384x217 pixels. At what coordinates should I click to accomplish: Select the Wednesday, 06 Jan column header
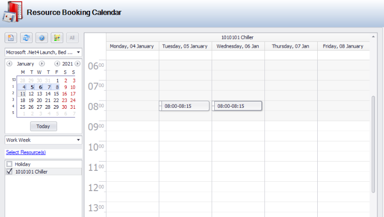click(x=238, y=46)
